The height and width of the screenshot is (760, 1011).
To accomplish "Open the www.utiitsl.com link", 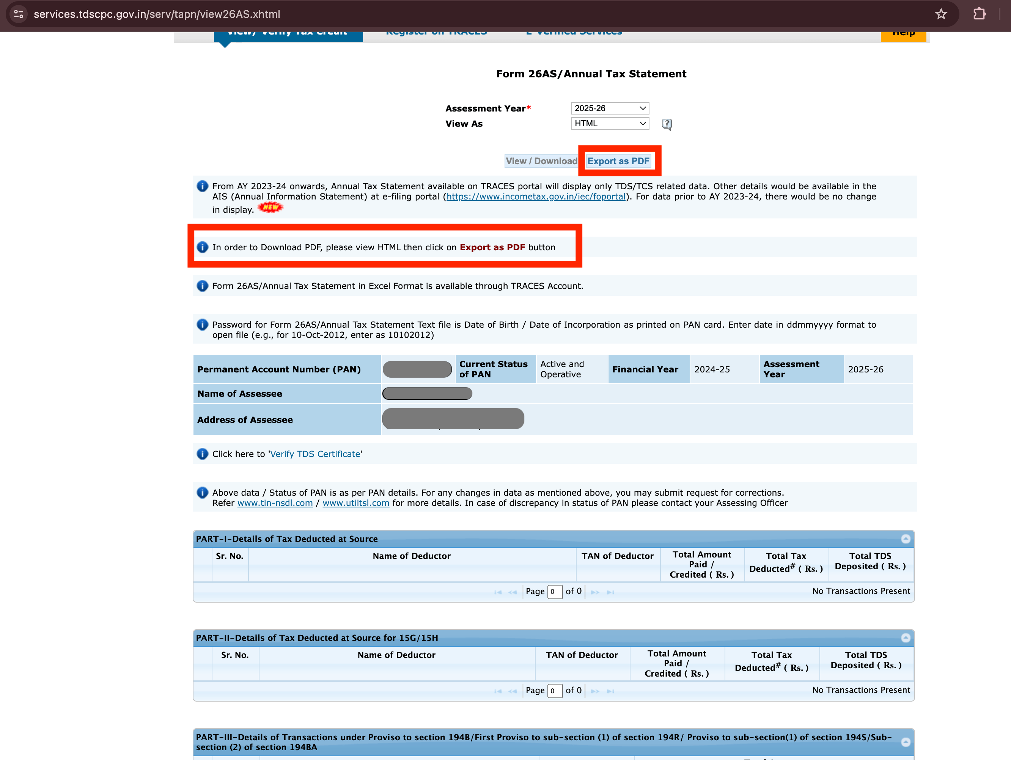I will [355, 503].
